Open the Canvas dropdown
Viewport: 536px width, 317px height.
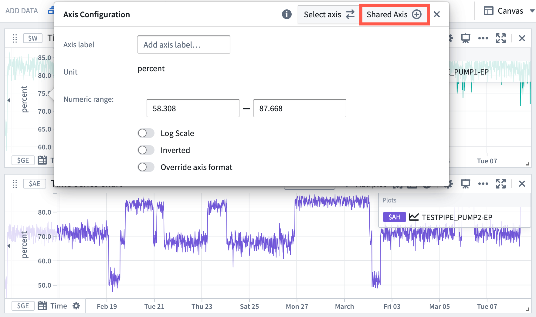click(532, 11)
